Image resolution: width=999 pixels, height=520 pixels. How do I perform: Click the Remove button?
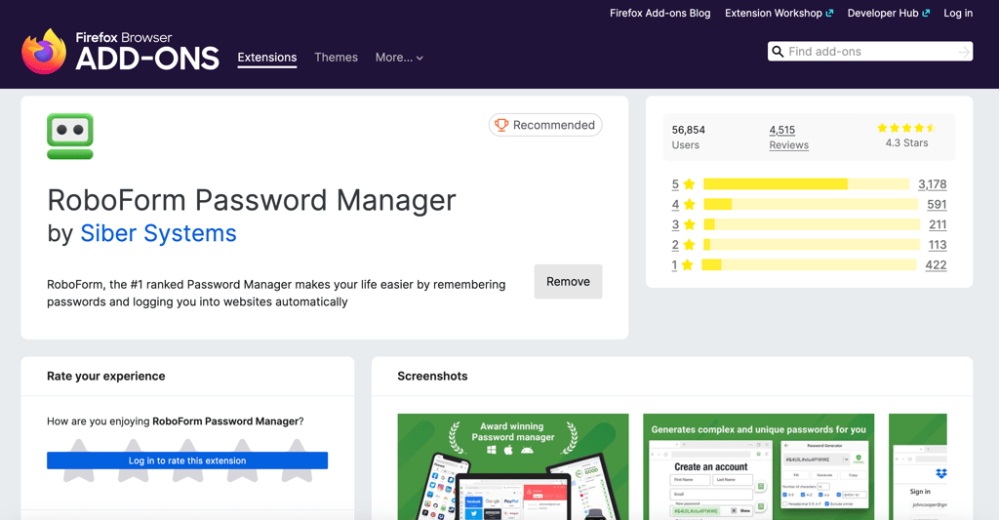[x=568, y=282]
